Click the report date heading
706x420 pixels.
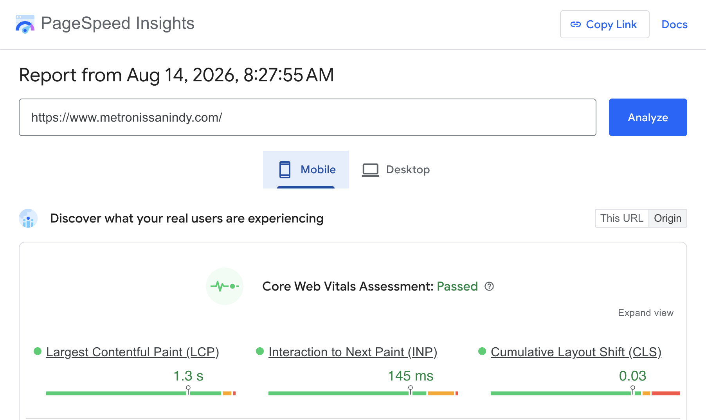point(176,75)
